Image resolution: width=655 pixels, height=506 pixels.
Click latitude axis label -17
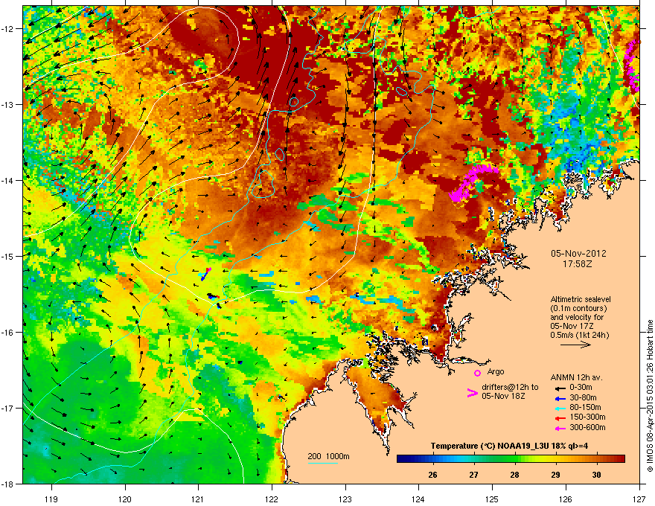coord(8,408)
